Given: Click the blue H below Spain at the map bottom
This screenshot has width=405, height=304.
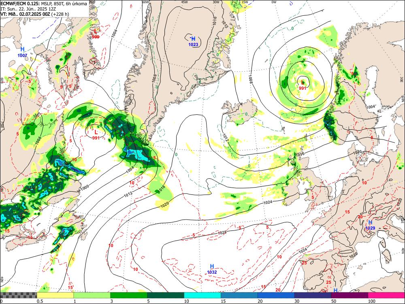Looking at the screenshot, I should [335, 290].
